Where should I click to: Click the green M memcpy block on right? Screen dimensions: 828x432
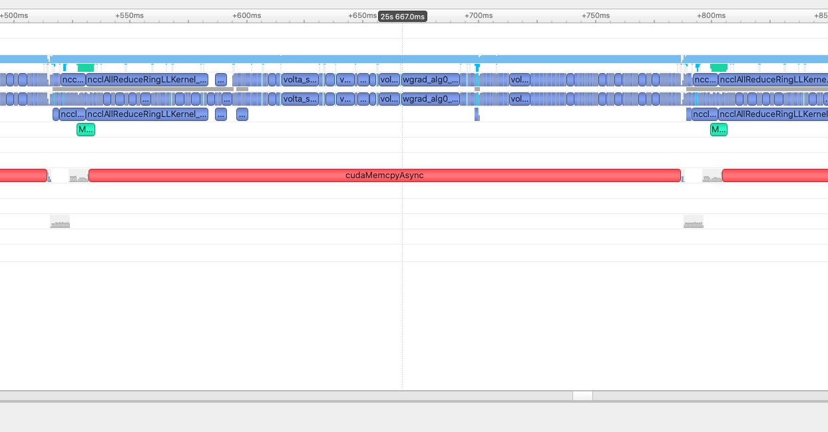pos(719,129)
